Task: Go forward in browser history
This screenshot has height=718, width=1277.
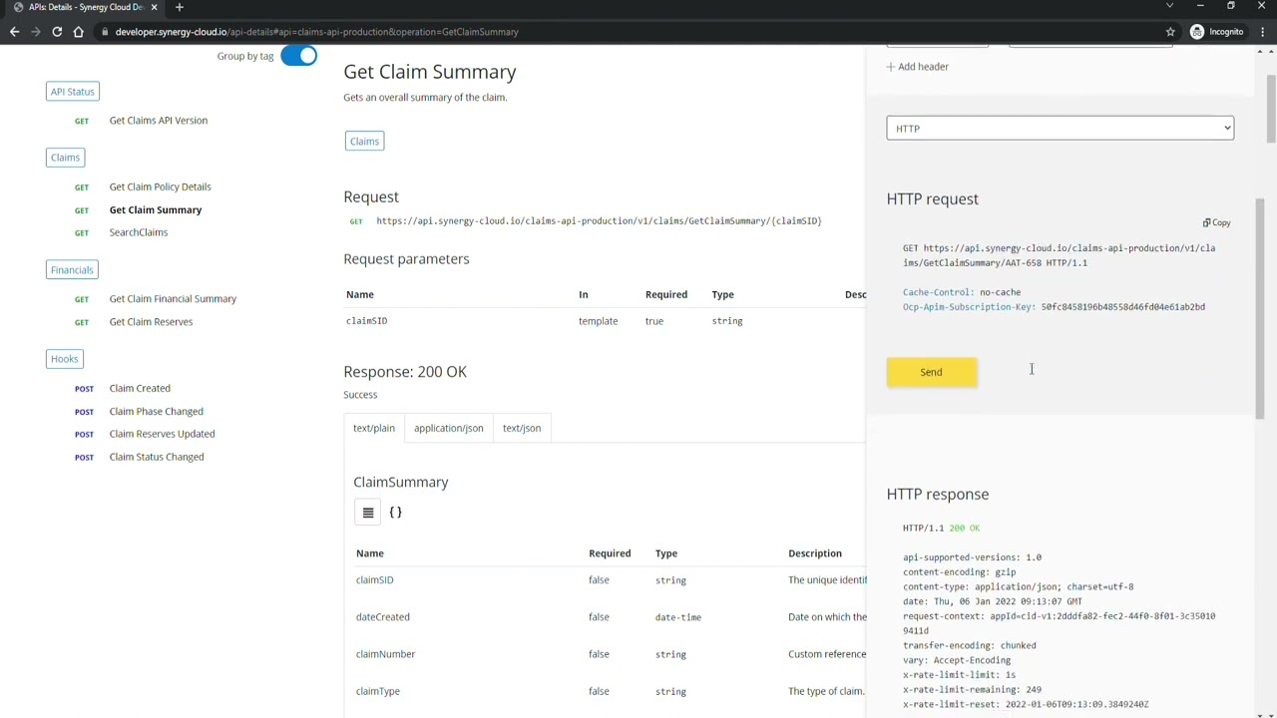Action: click(36, 32)
